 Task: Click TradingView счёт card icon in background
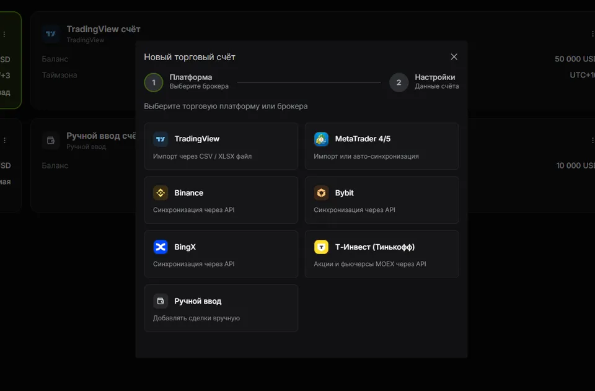pyautogui.click(x=51, y=33)
